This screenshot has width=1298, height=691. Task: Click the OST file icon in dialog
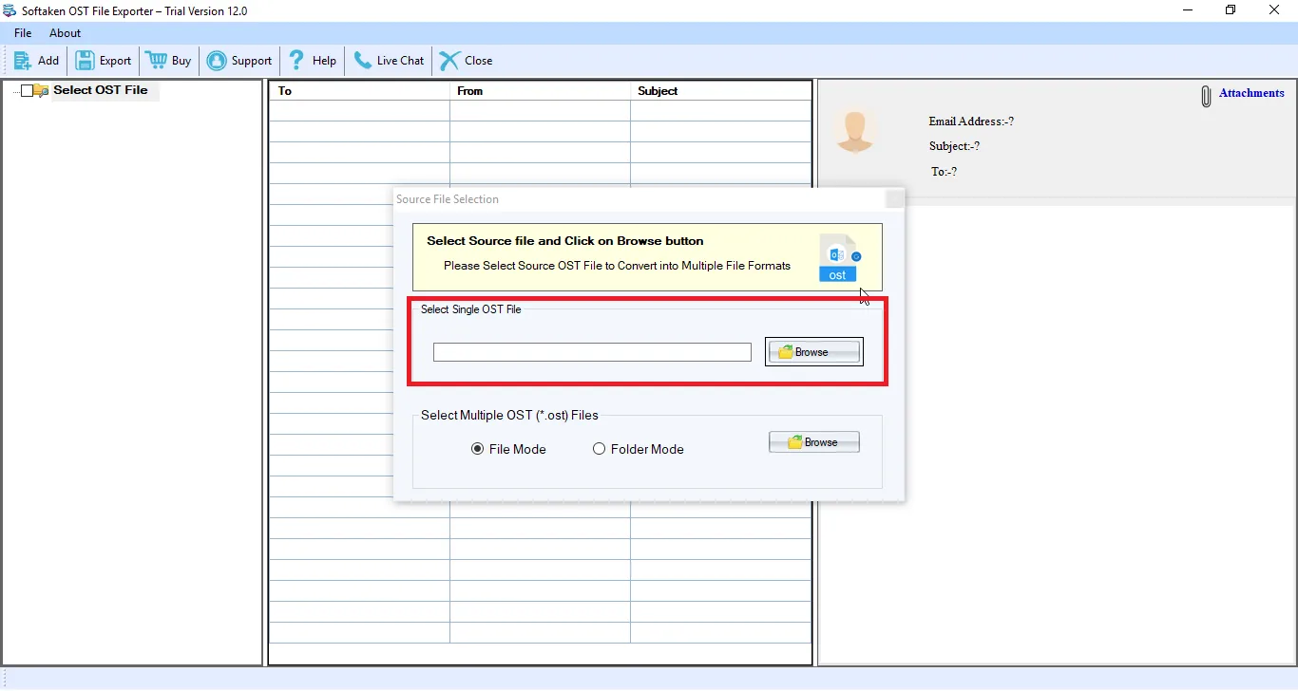pyautogui.click(x=840, y=258)
